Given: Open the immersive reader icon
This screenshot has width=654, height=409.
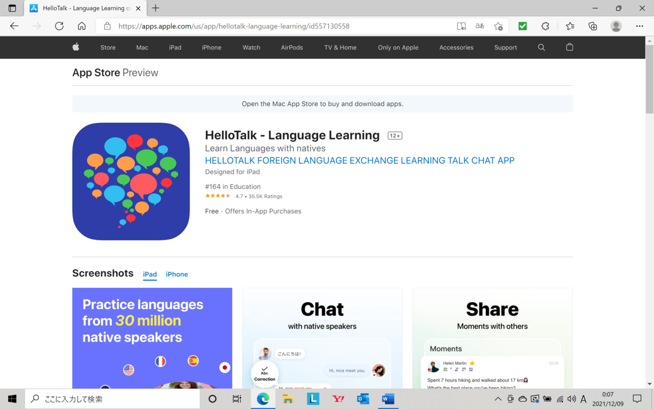Looking at the screenshot, I should (x=461, y=26).
